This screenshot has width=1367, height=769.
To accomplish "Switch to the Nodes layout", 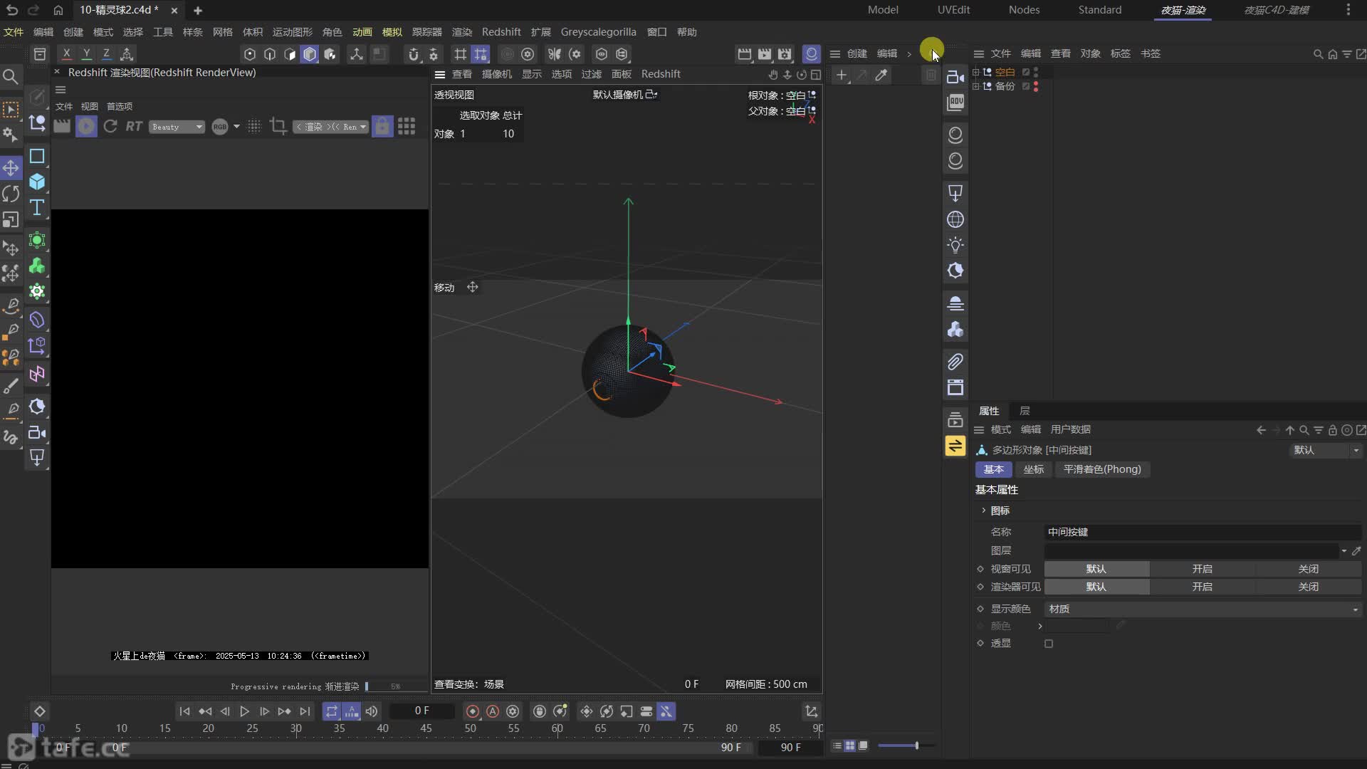I will pyautogui.click(x=1024, y=10).
